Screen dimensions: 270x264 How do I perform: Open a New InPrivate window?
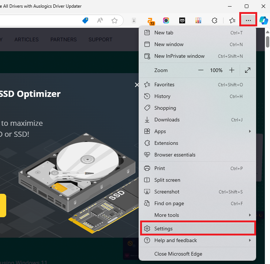point(197,56)
